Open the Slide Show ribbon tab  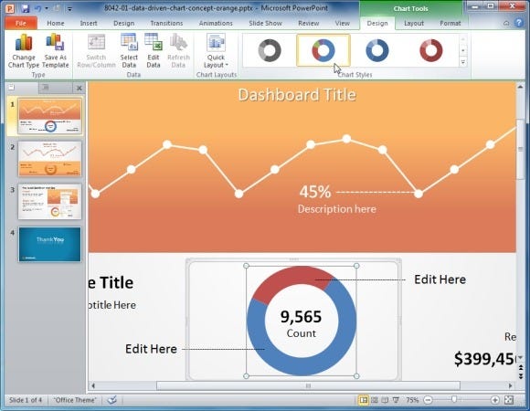point(265,23)
